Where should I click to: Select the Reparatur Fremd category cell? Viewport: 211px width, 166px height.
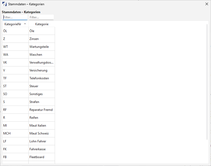42,110
